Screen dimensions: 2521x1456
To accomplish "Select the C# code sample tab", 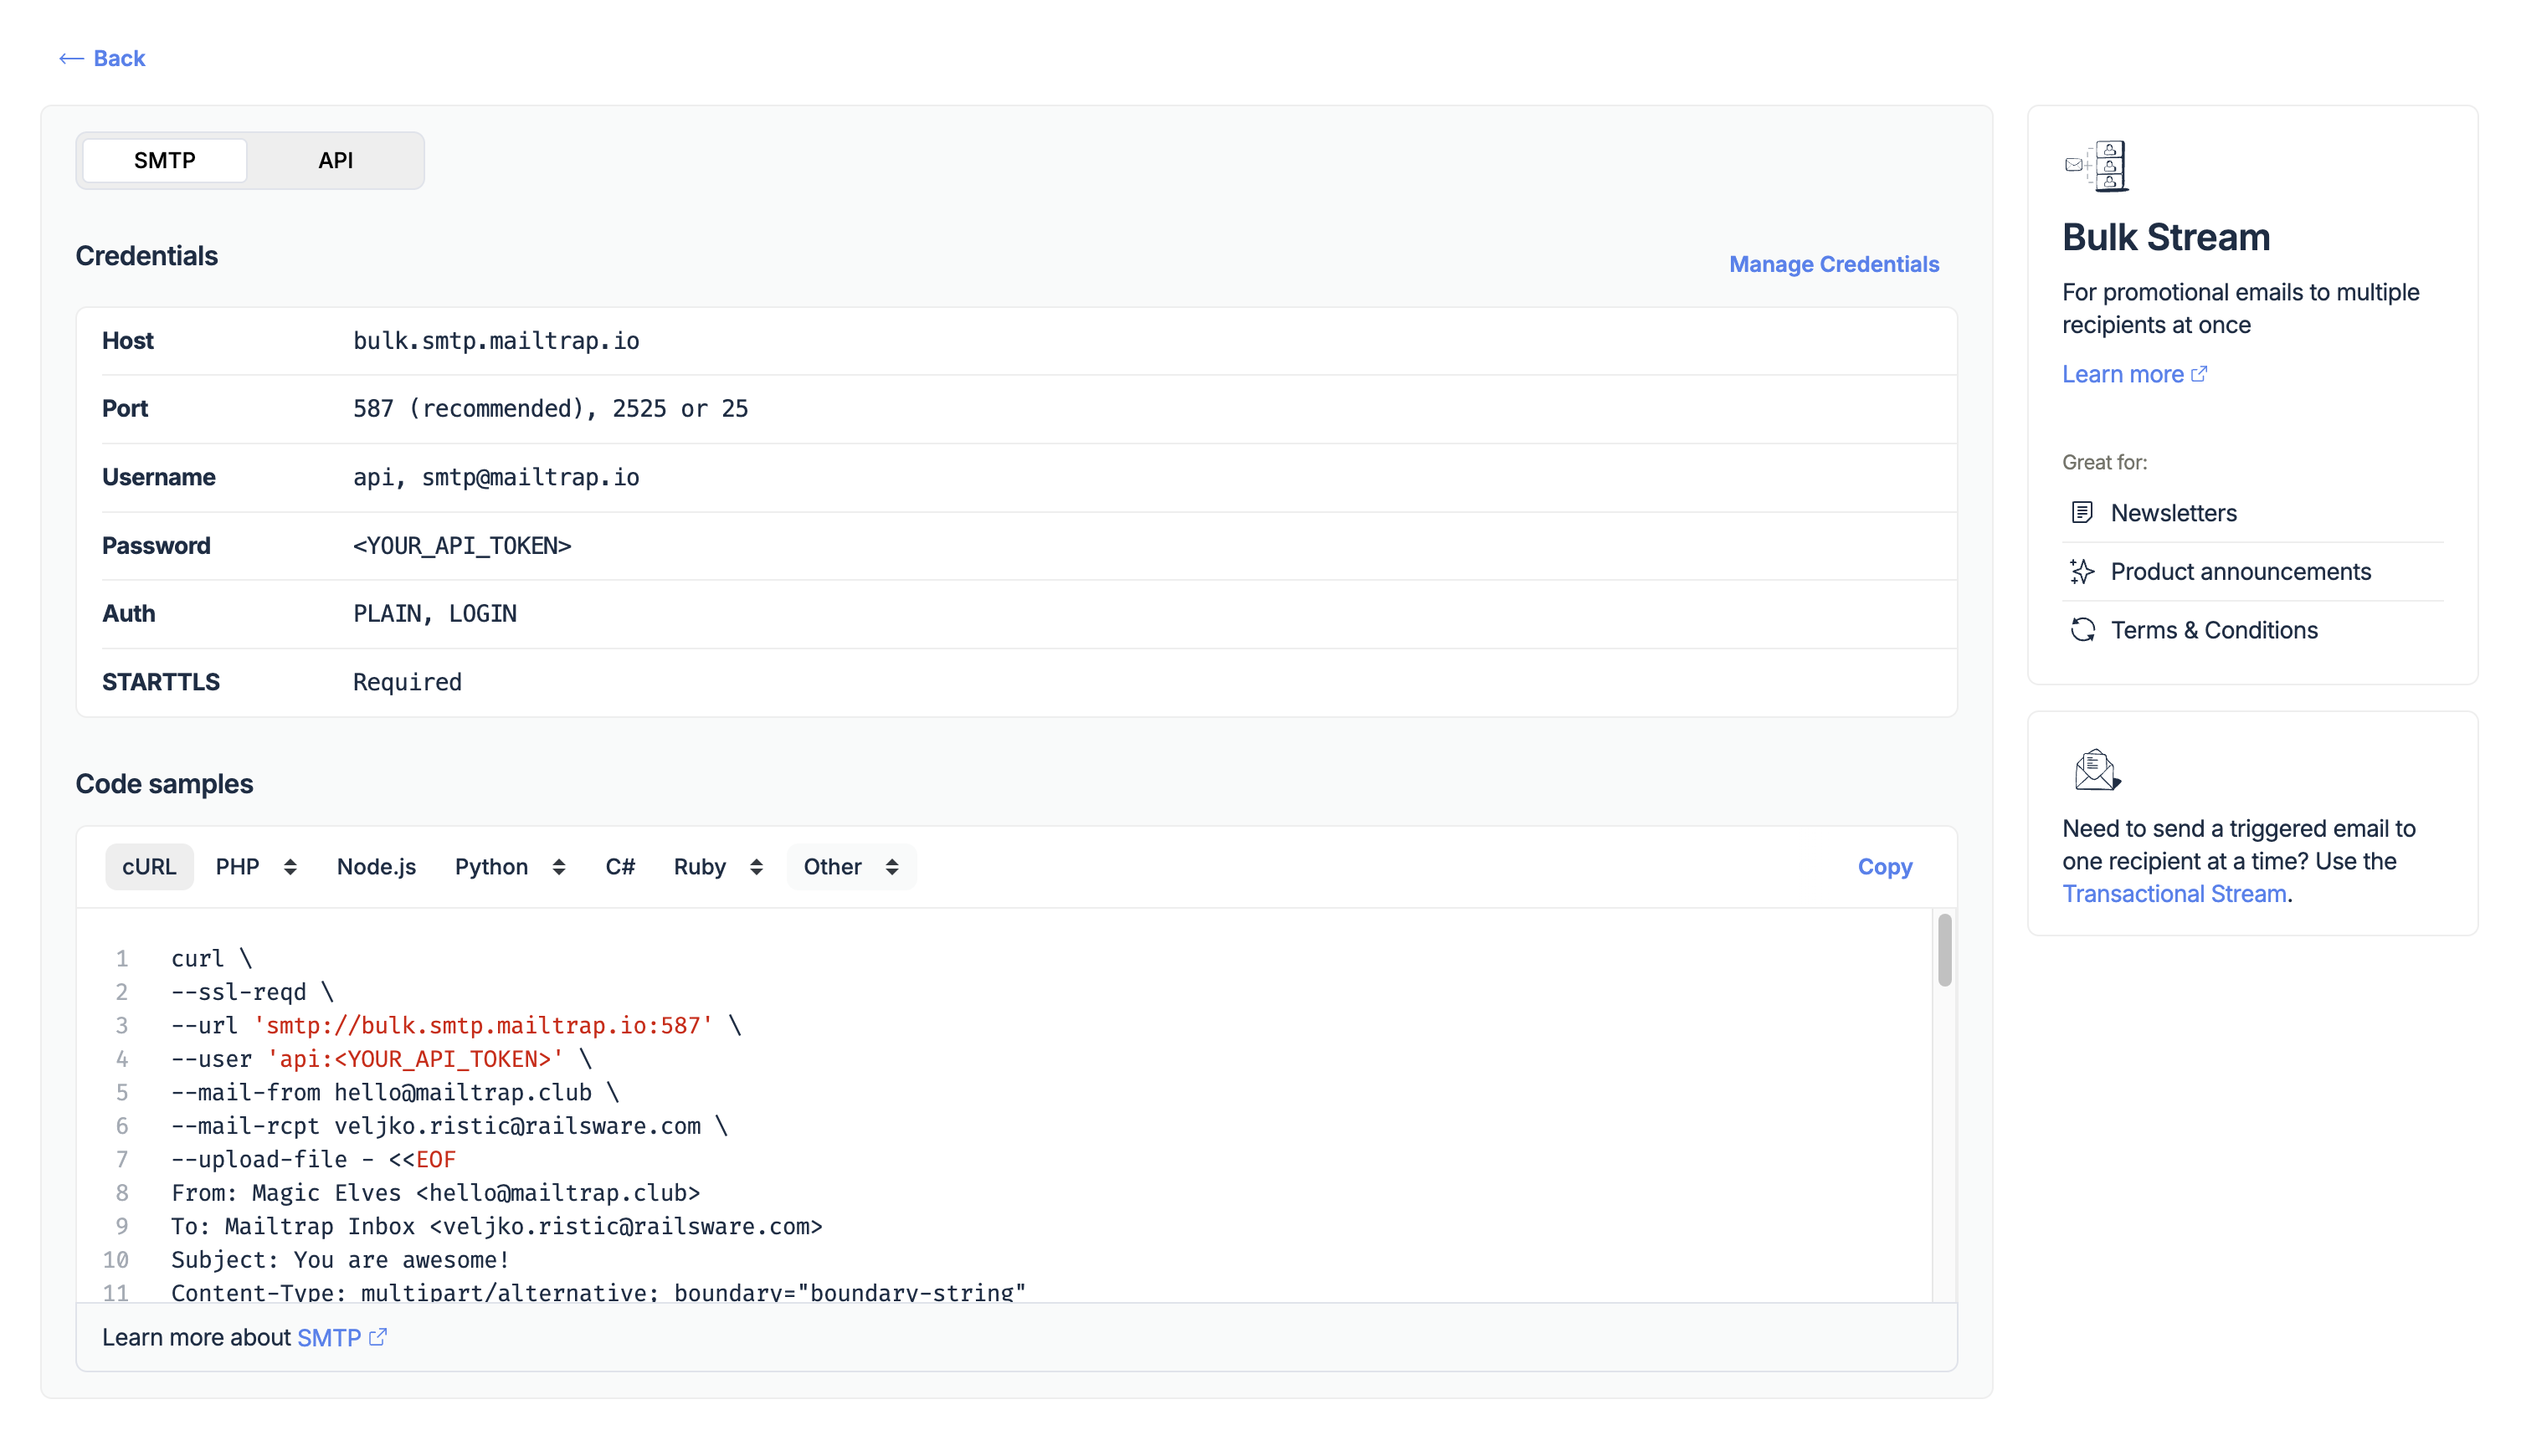I will click(x=619, y=867).
